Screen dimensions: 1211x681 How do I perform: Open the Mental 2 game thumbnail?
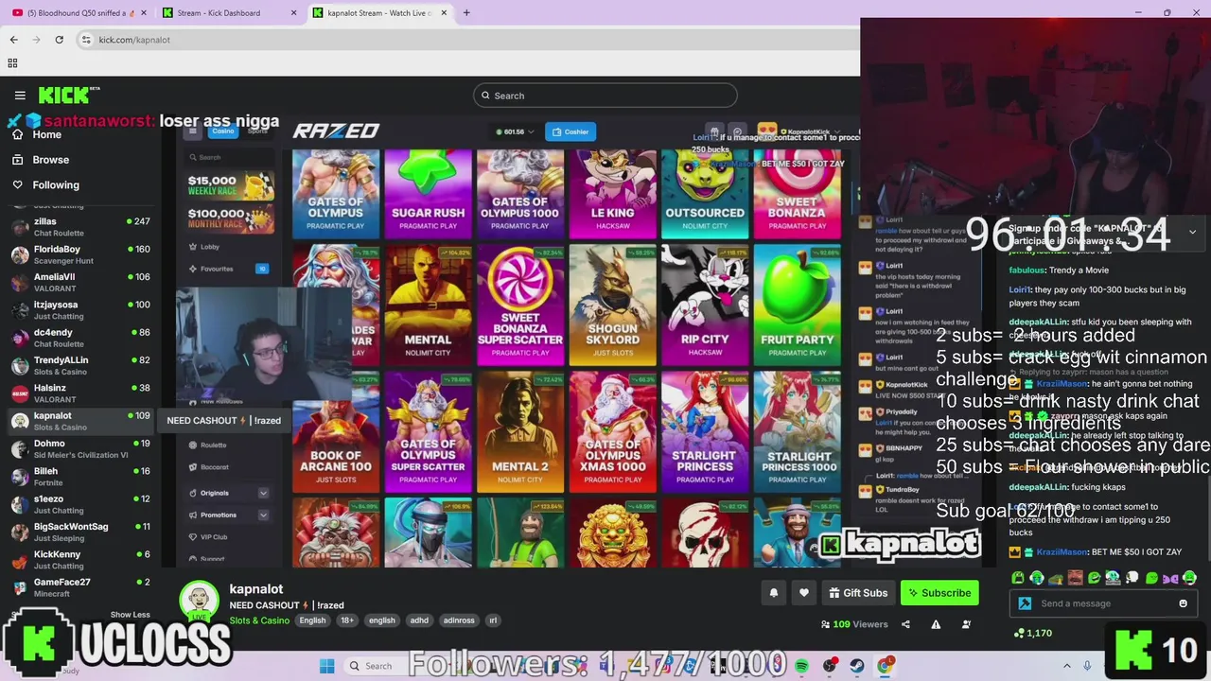pyautogui.click(x=519, y=431)
